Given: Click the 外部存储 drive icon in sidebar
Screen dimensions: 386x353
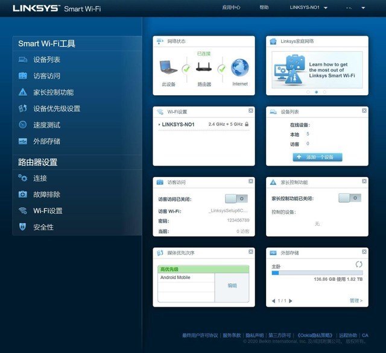Looking at the screenshot, I should pyautogui.click(x=23, y=142).
